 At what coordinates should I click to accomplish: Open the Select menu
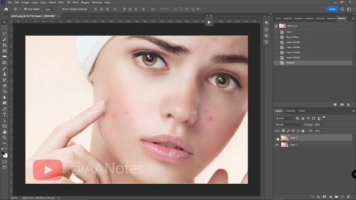[52, 2]
